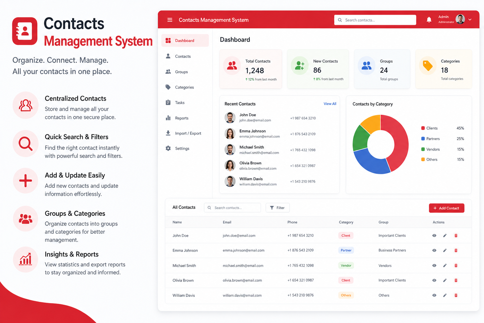Edit Olivia Brown's contact with pencil icon

click(445, 280)
